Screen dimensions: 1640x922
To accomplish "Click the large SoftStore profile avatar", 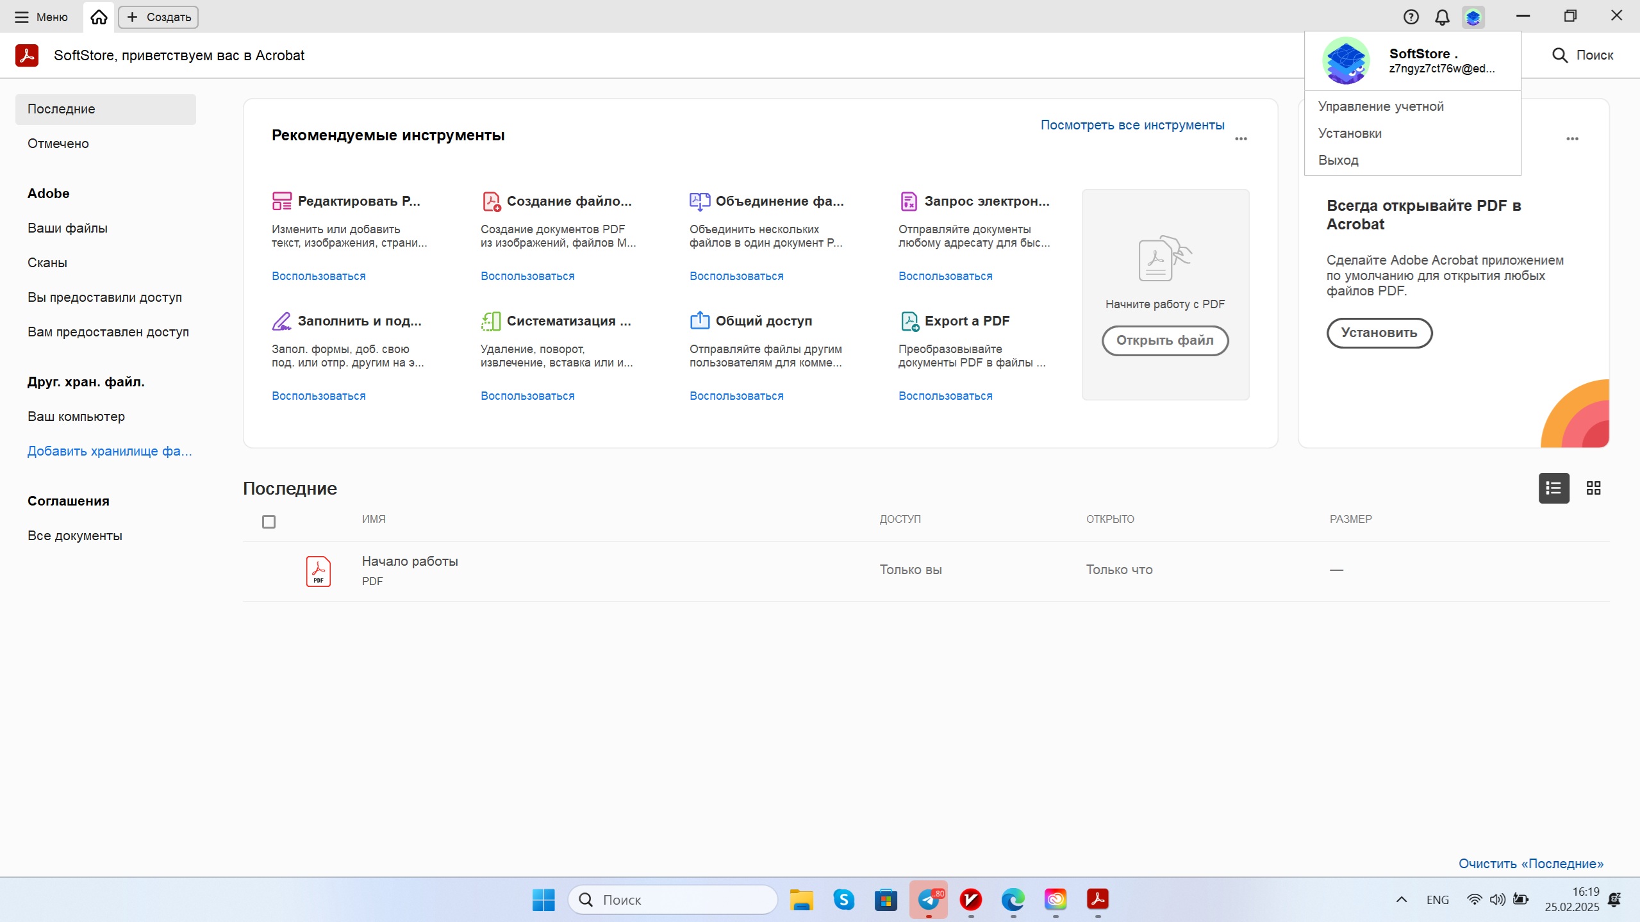I will [x=1346, y=61].
